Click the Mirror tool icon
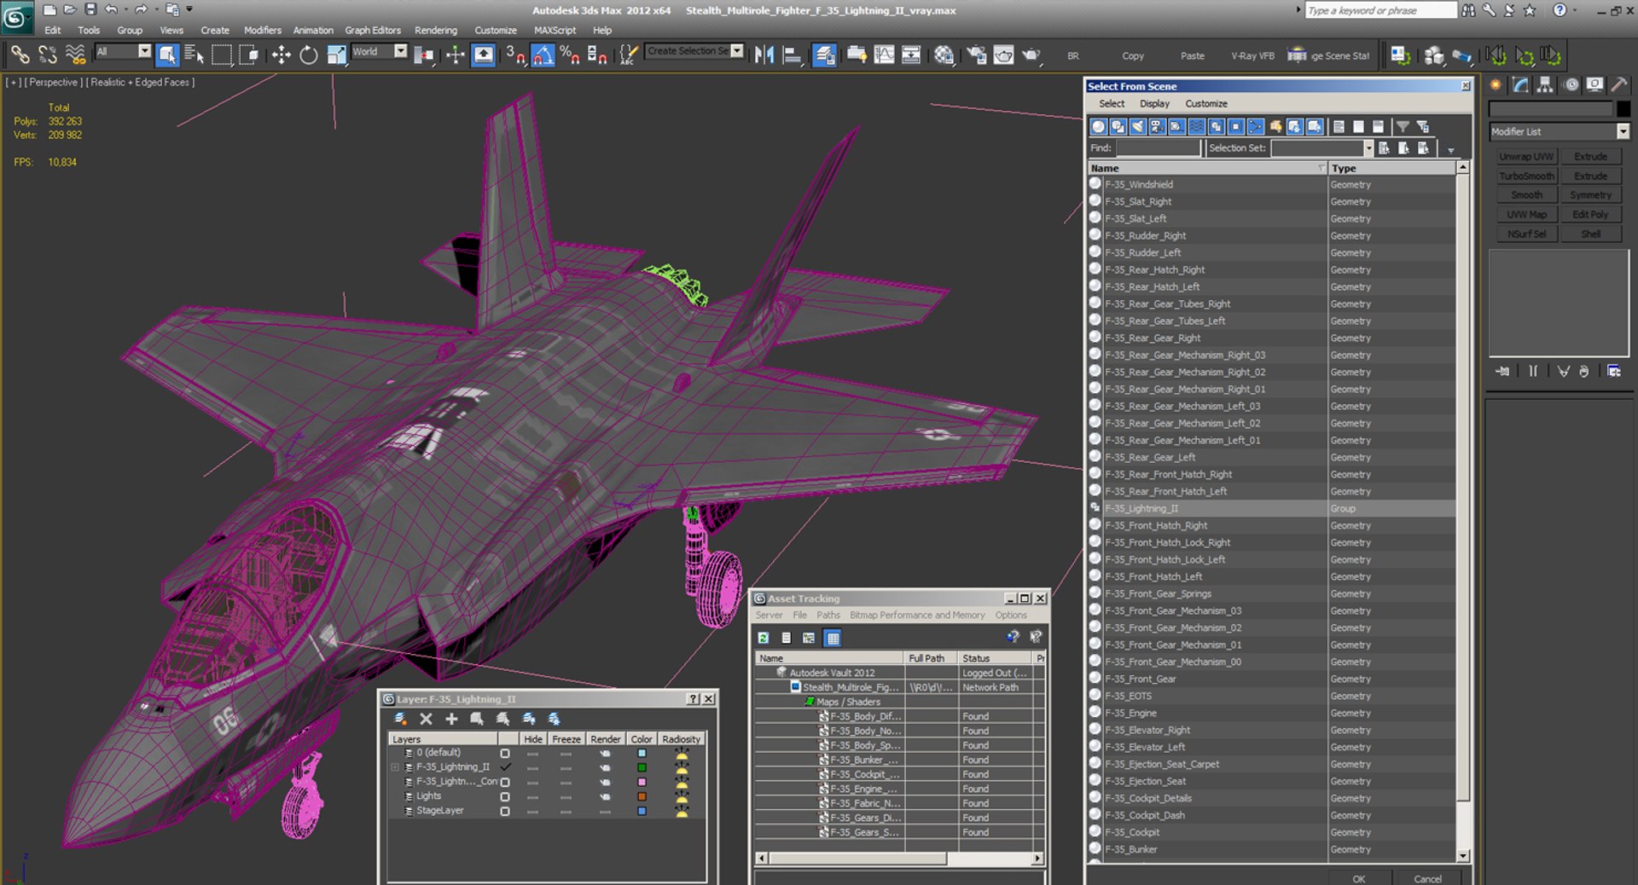This screenshot has width=1638, height=885. [x=764, y=55]
